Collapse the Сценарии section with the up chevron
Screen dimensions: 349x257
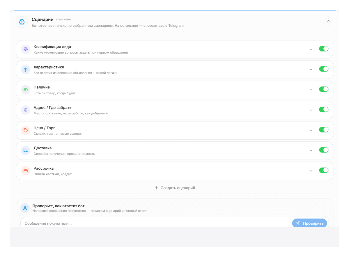click(329, 21)
